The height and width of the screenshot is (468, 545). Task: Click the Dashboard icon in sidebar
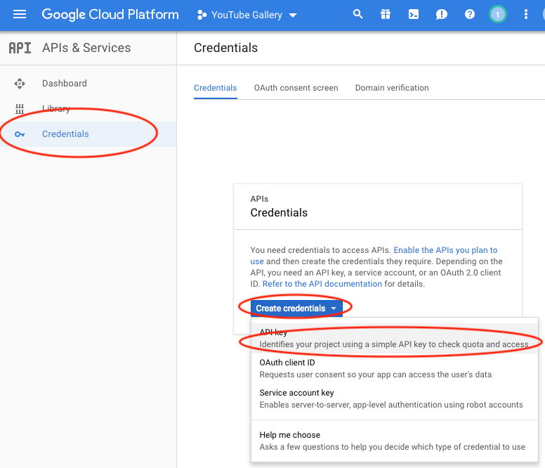coord(20,84)
